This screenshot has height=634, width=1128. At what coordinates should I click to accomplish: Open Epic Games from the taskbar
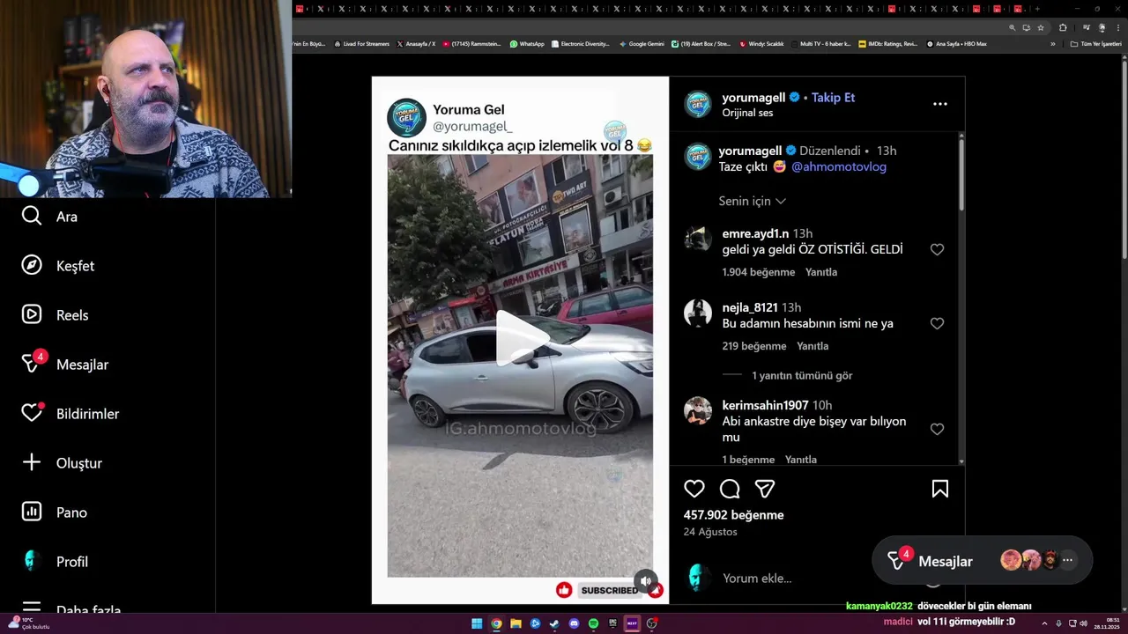click(612, 623)
